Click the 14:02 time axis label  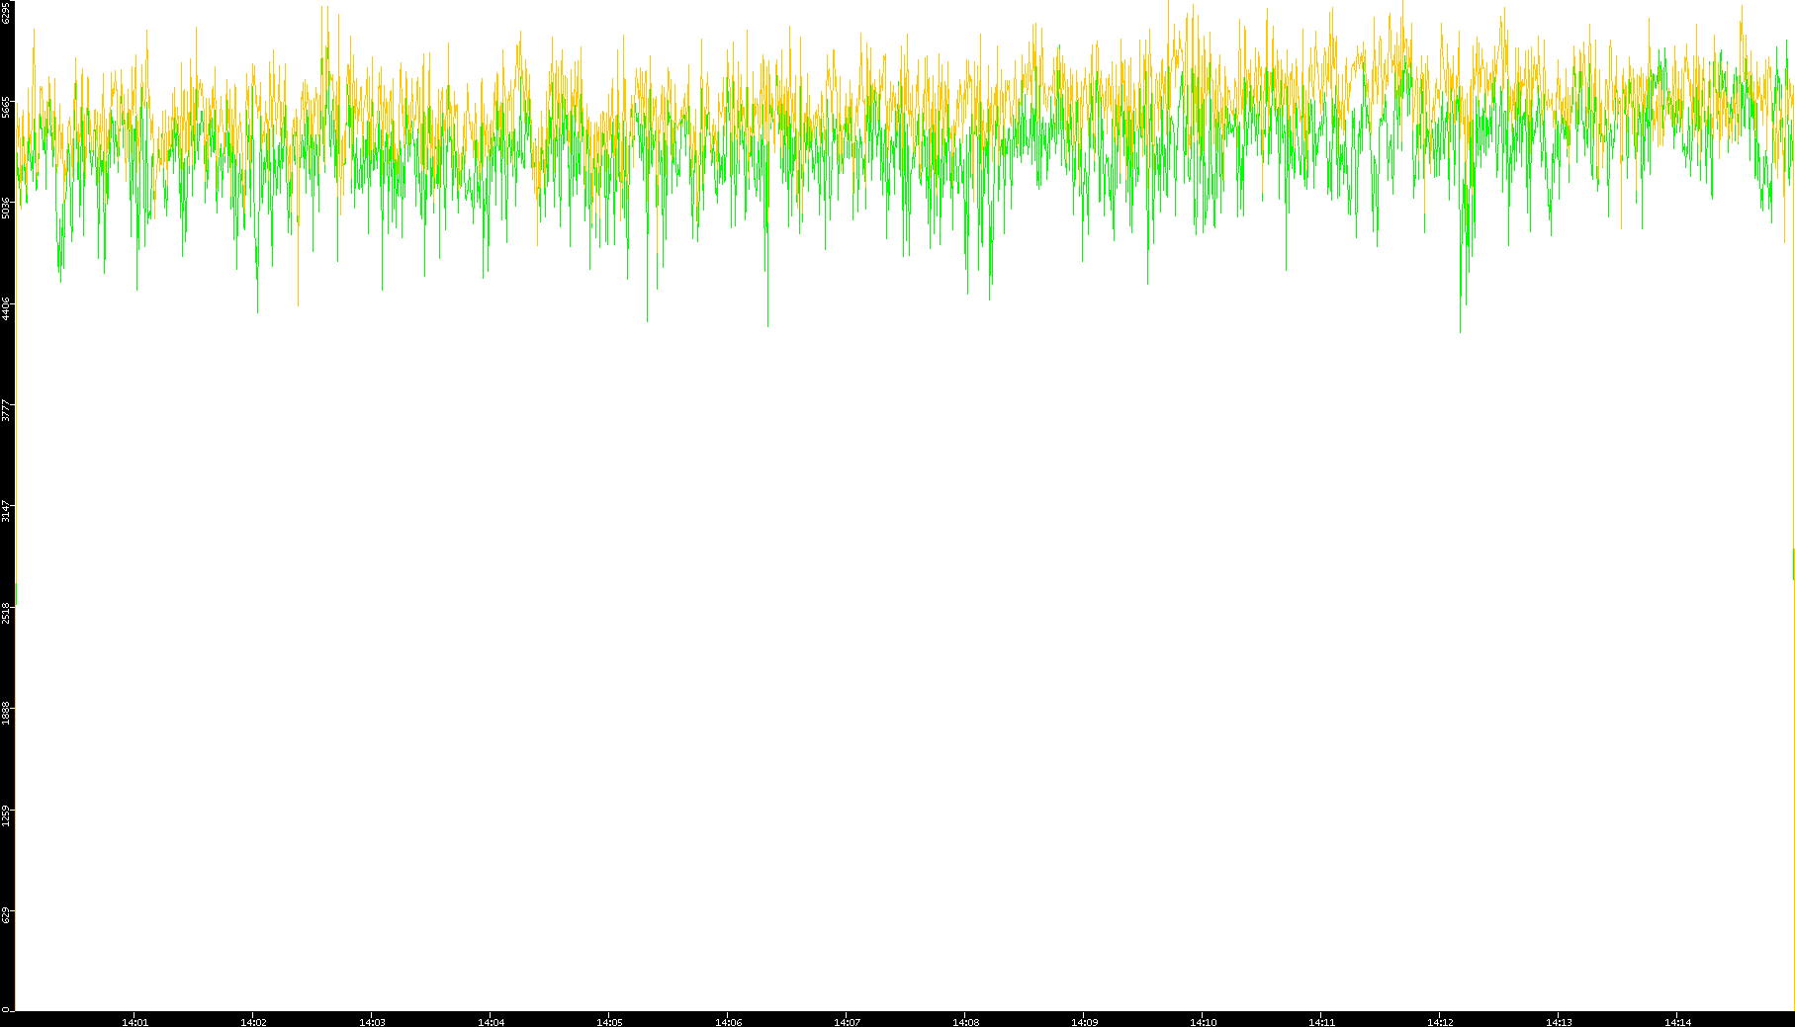[x=253, y=1022]
